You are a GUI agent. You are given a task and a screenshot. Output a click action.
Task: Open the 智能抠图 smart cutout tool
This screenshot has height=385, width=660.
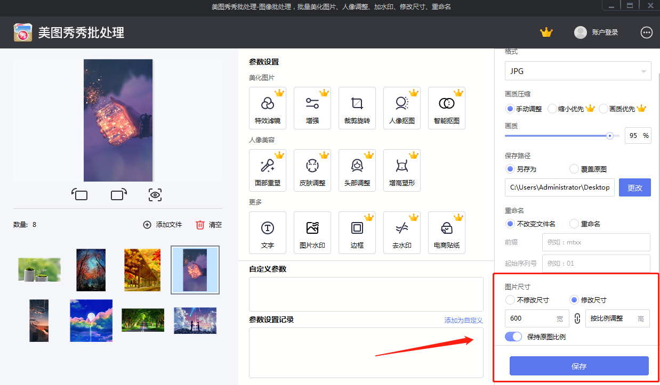pyautogui.click(x=447, y=108)
